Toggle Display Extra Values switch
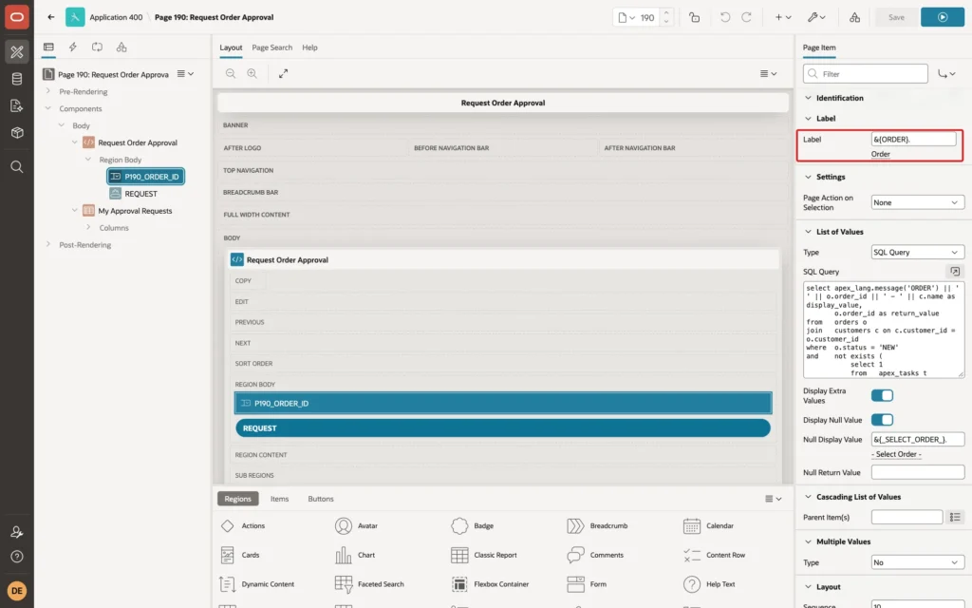The height and width of the screenshot is (608, 972). coord(882,395)
